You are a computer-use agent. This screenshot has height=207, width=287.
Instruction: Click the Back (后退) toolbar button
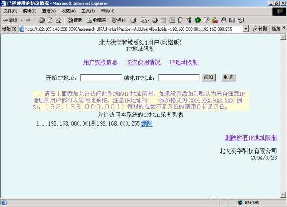pos(10,20)
